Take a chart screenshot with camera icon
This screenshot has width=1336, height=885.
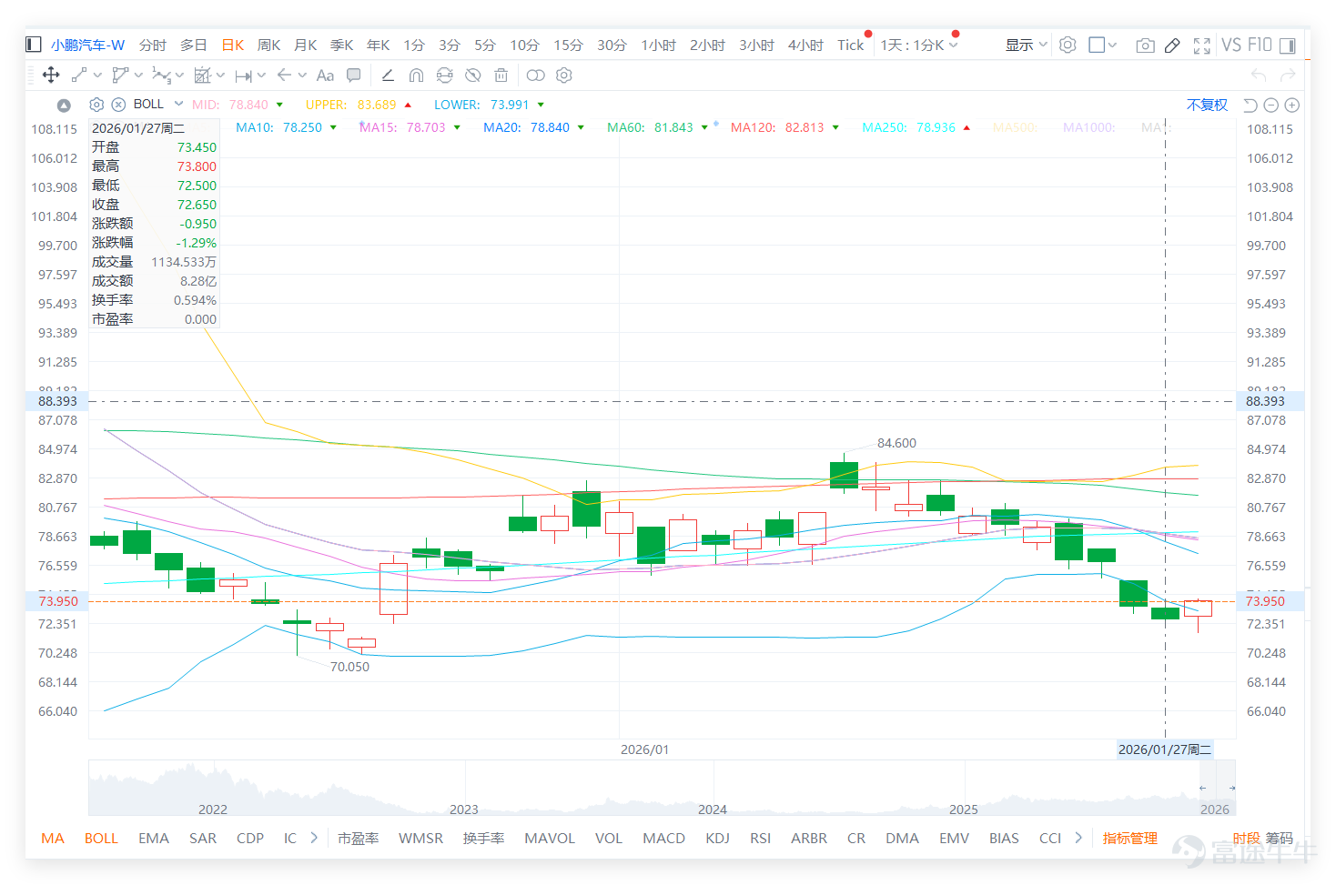tap(1146, 45)
